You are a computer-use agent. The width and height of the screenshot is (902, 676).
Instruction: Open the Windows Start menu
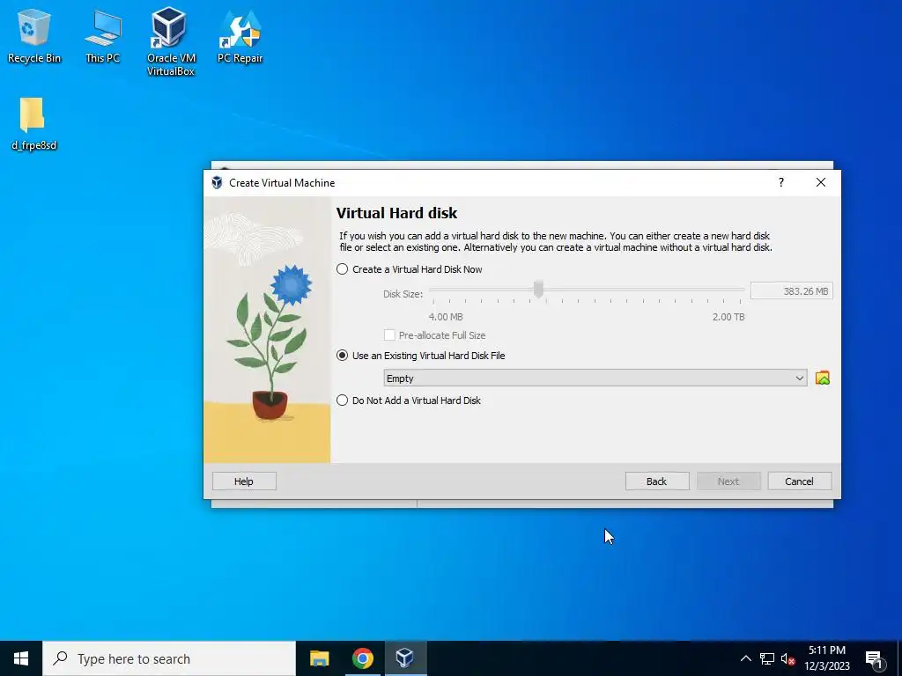pyautogui.click(x=21, y=658)
